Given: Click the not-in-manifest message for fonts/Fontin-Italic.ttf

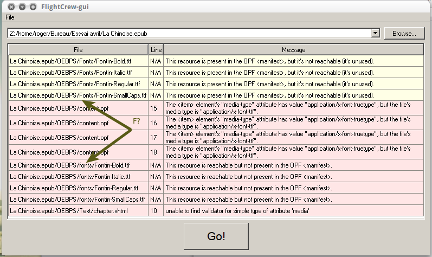Looking at the screenshot, I should (x=294, y=177).
